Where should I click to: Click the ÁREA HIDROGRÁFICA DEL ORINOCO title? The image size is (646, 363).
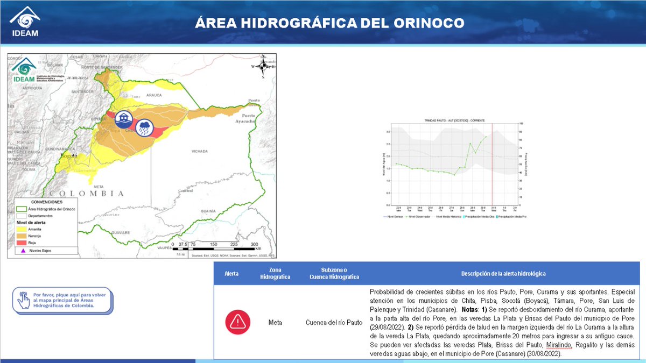point(329,23)
